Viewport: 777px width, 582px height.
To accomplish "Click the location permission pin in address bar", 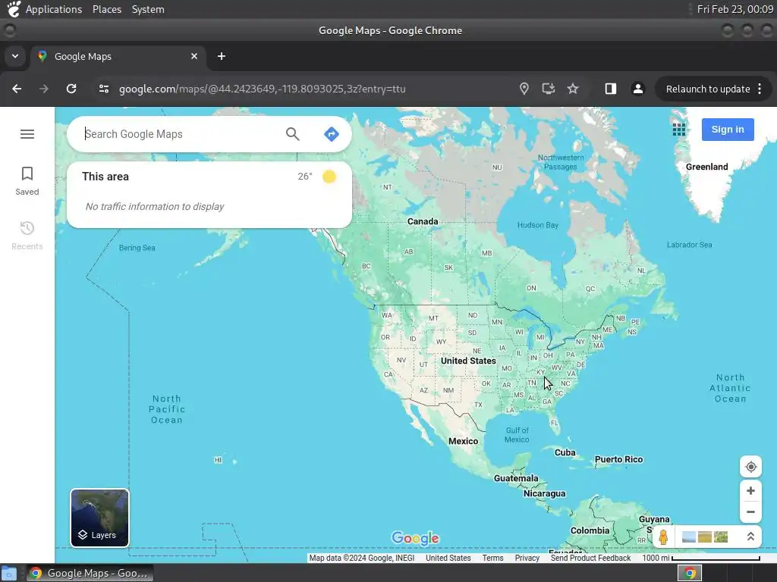I will pyautogui.click(x=524, y=89).
